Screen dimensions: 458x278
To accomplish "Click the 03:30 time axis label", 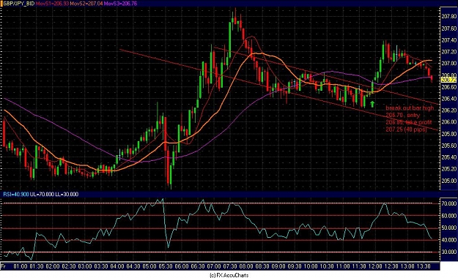I will [101, 266].
